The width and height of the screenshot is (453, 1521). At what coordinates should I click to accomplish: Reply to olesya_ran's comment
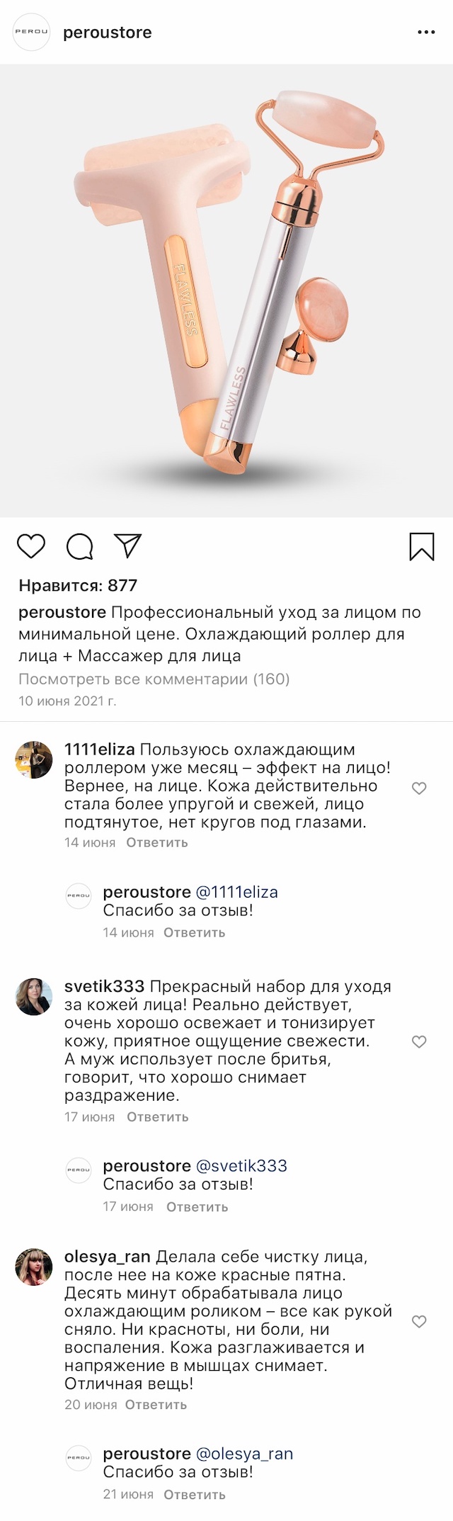click(x=156, y=1405)
